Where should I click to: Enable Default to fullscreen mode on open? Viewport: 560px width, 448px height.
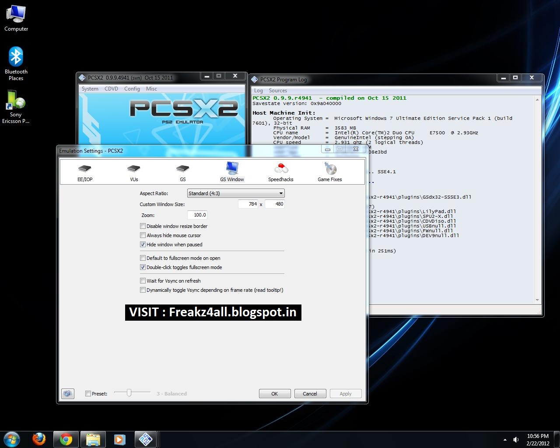[x=143, y=258]
